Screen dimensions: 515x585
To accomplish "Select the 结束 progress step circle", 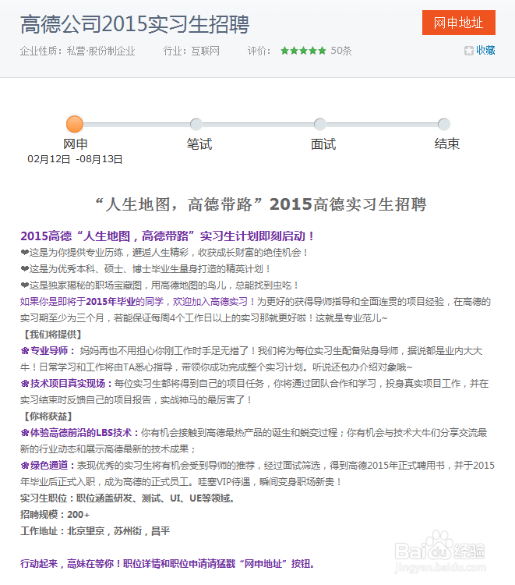I will [x=444, y=124].
